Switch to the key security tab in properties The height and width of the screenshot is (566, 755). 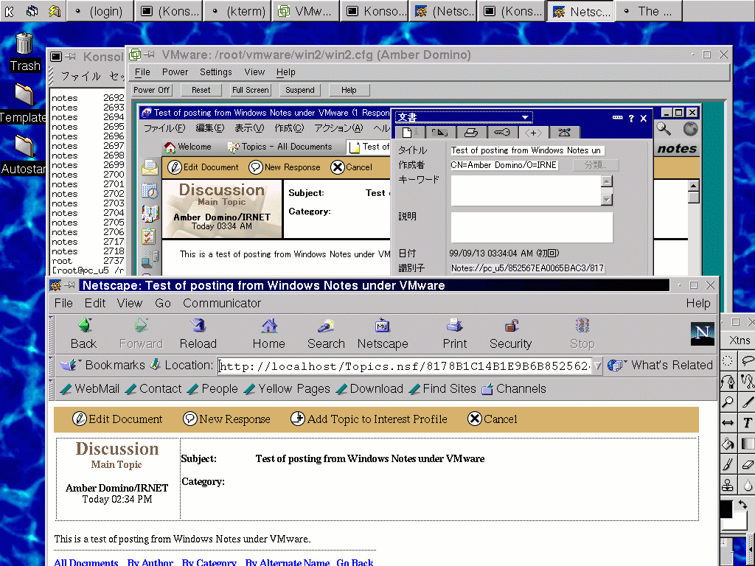click(x=501, y=133)
